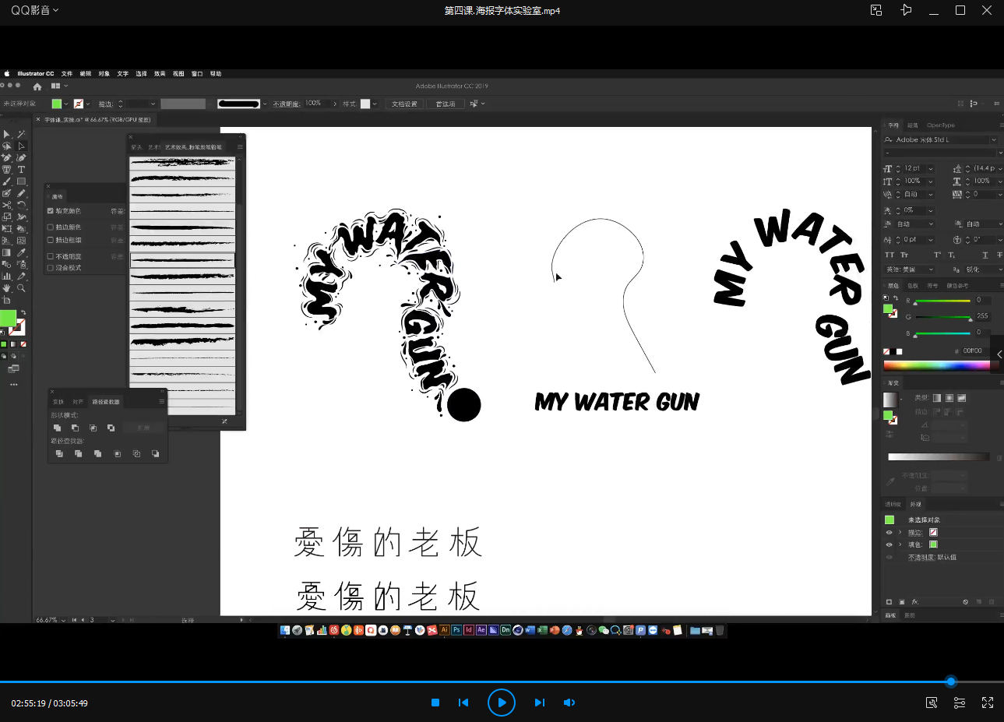The image size is (1004, 722).
Task: Open the 文件 menu
Action: (x=67, y=74)
